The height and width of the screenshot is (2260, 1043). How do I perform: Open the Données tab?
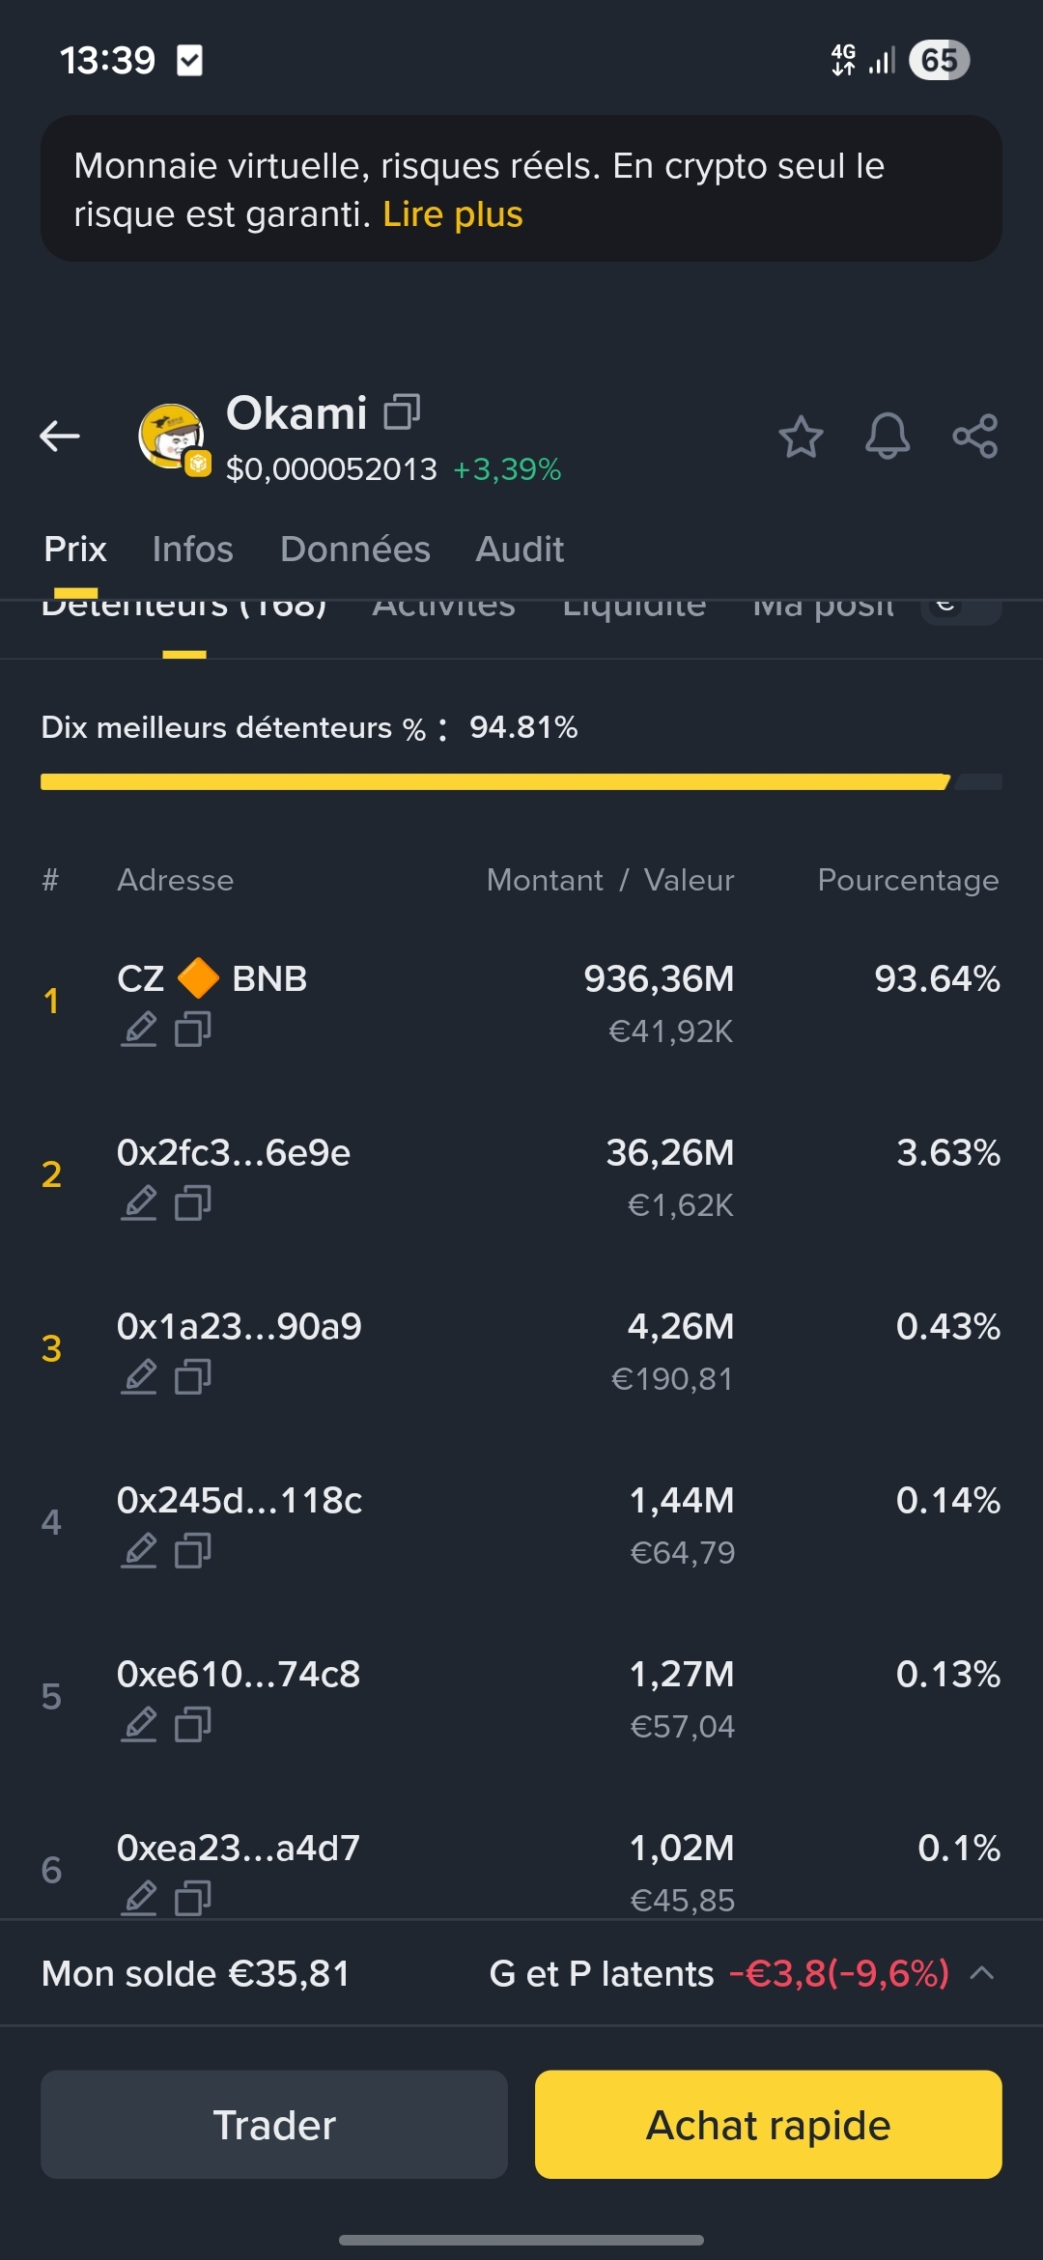354,550
